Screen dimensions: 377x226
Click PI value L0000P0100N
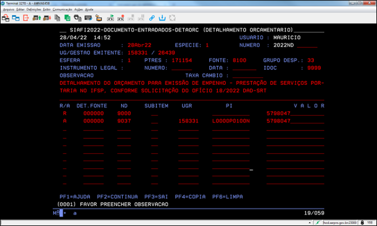click(231, 121)
